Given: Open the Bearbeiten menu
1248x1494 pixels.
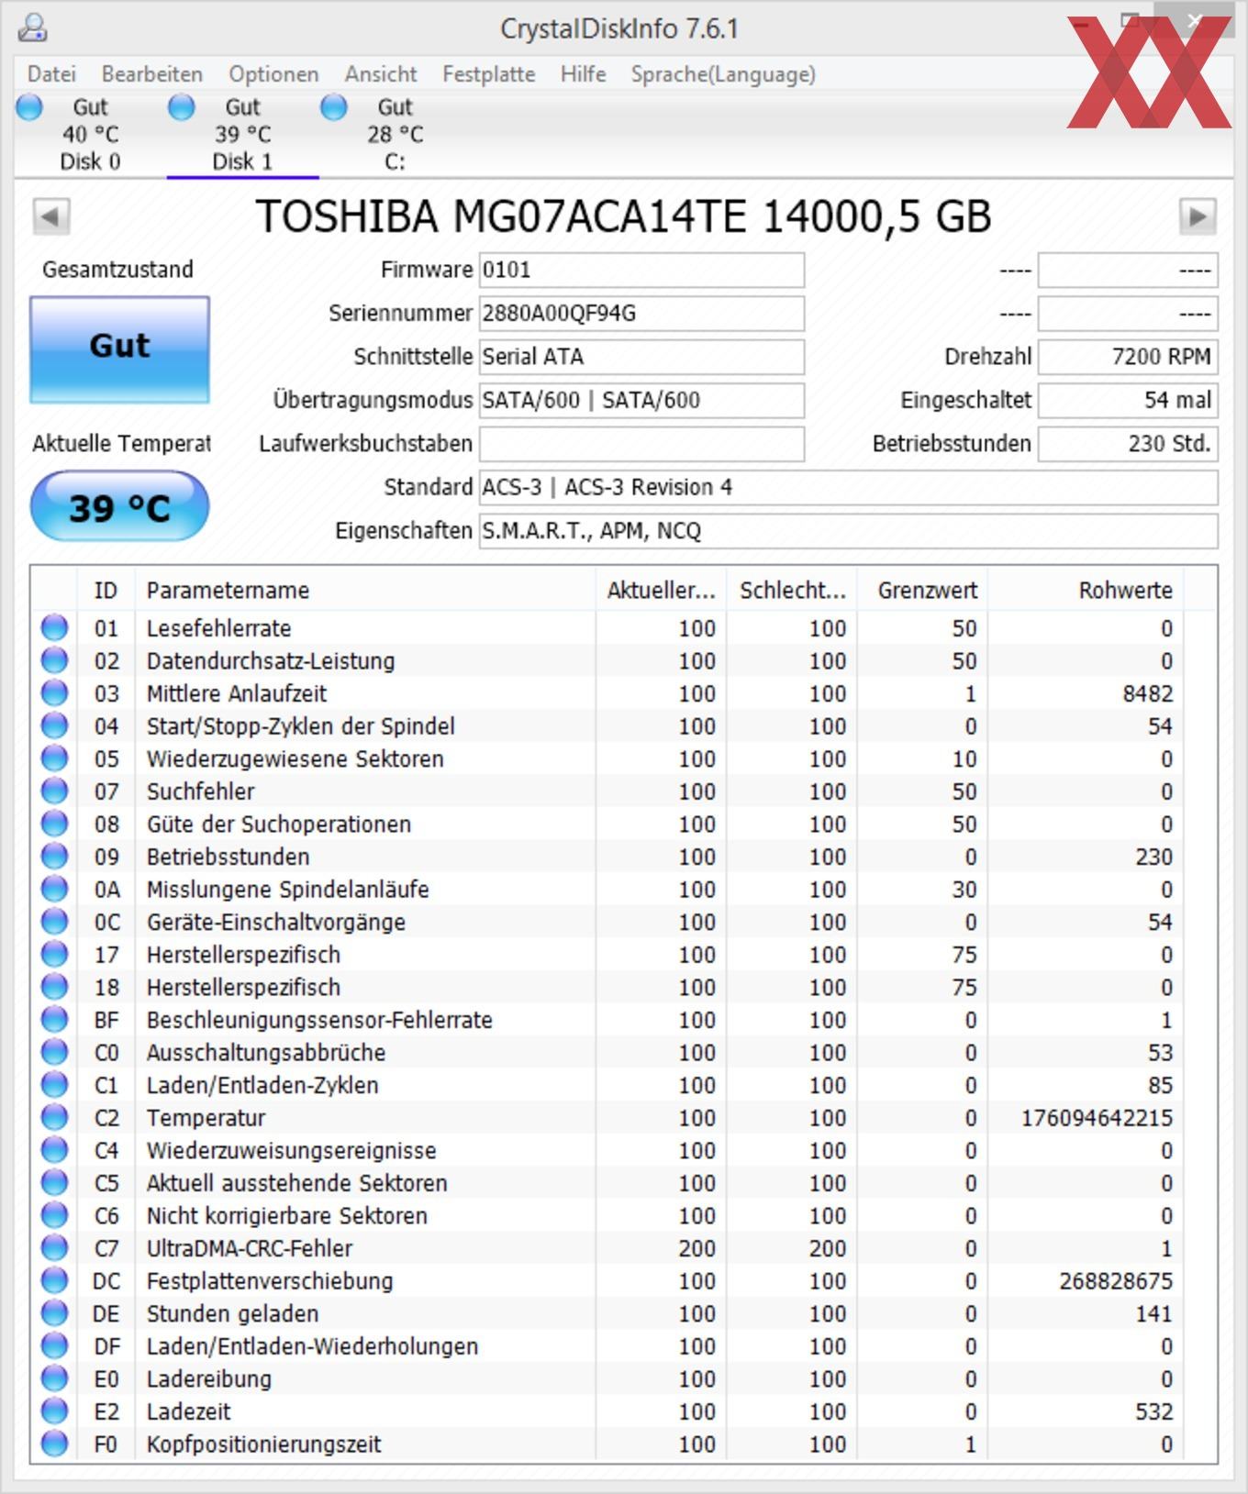Looking at the screenshot, I should pos(152,74).
